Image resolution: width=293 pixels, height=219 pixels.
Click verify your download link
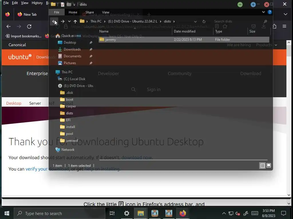coord(47,169)
